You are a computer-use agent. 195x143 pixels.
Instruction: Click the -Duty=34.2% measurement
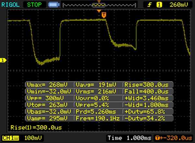[x=145, y=118]
